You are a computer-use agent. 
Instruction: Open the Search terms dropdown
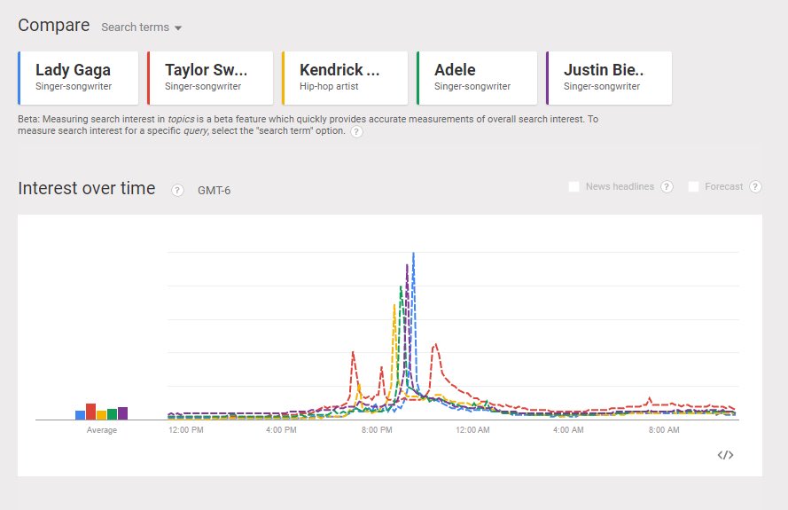pyautogui.click(x=141, y=27)
